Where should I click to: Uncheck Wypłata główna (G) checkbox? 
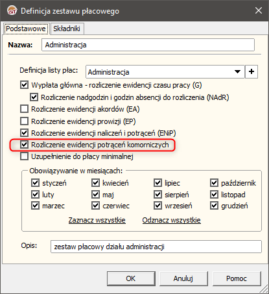(24, 85)
